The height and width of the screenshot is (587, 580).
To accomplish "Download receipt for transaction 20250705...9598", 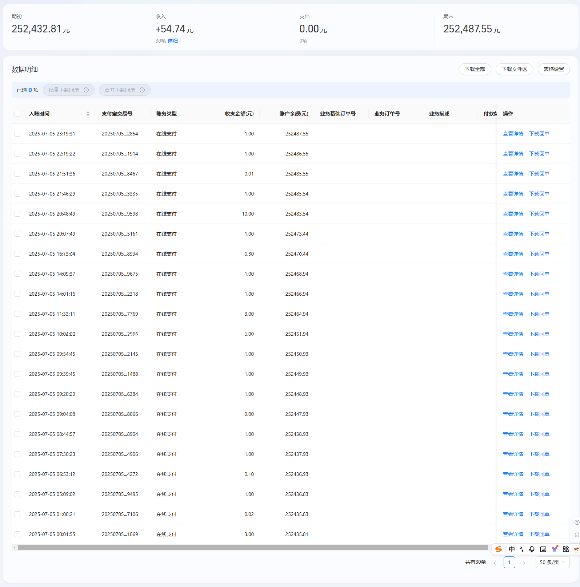I will pyautogui.click(x=539, y=214).
